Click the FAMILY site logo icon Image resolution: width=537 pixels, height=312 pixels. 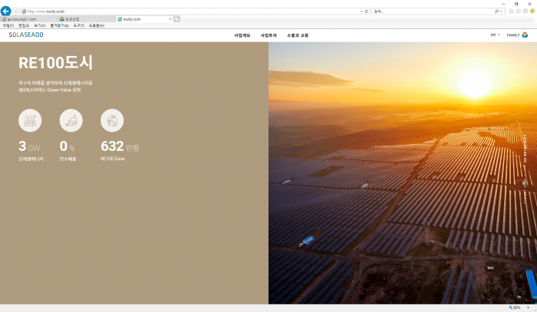[525, 35]
